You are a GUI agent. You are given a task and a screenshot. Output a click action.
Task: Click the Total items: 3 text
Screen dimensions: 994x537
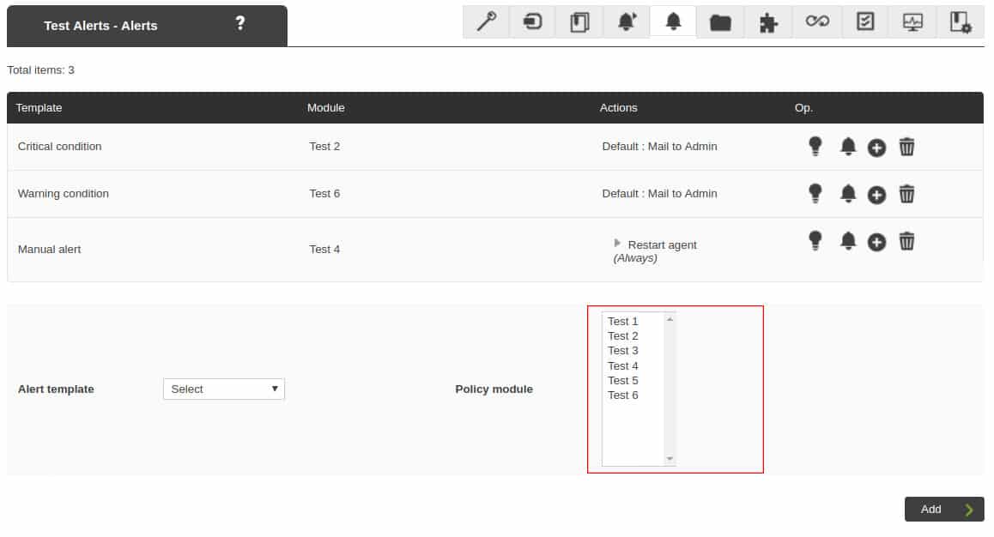[x=40, y=69]
